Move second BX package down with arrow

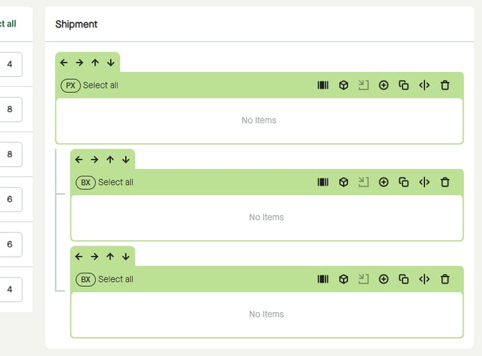pos(126,257)
